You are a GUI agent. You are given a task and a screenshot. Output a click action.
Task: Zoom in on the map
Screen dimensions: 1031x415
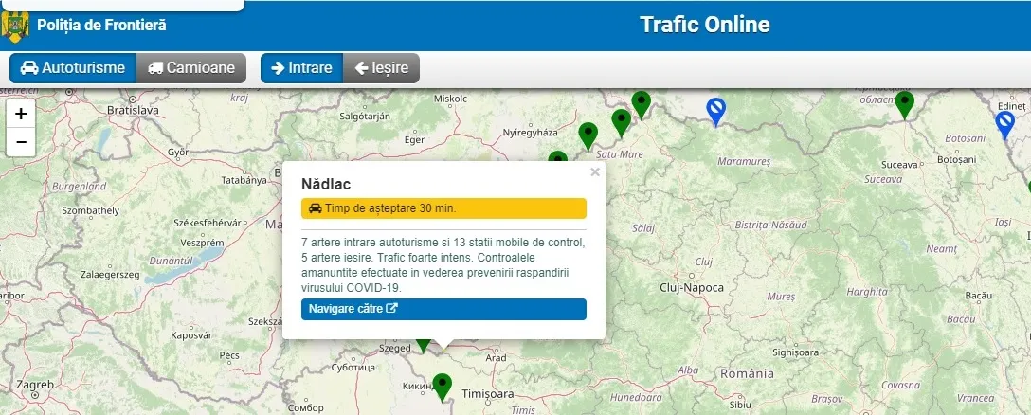tap(21, 114)
